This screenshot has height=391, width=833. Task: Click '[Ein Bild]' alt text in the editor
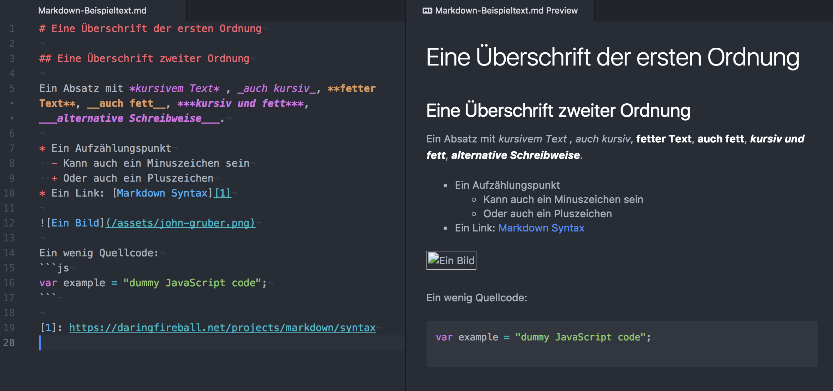tap(75, 223)
